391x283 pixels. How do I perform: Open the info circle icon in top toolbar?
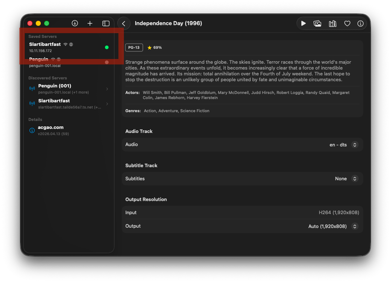(x=360, y=24)
